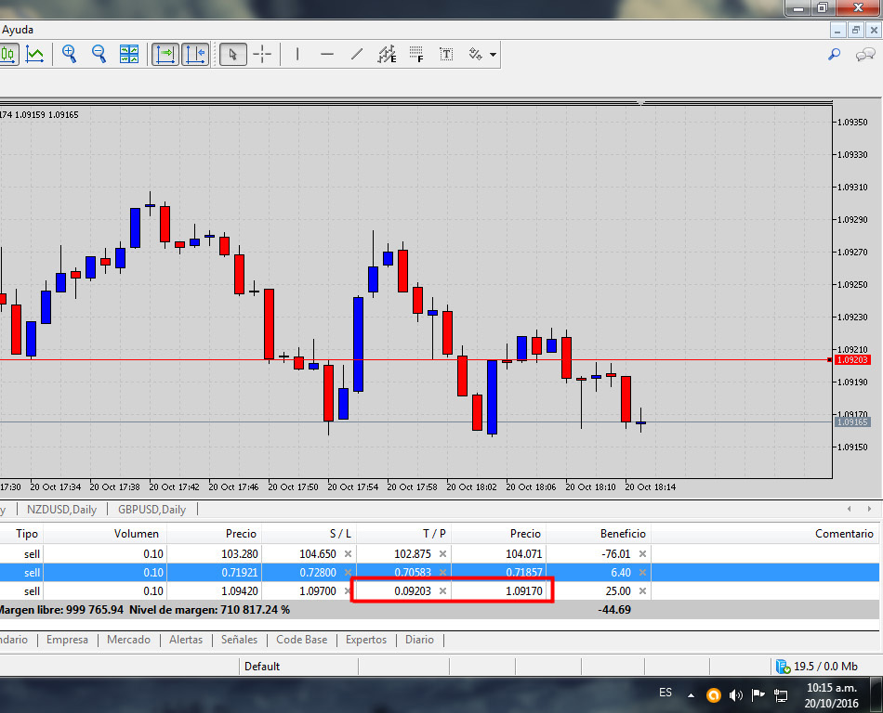
Task: Toggle chart Auto Scroll button
Action: (165, 54)
